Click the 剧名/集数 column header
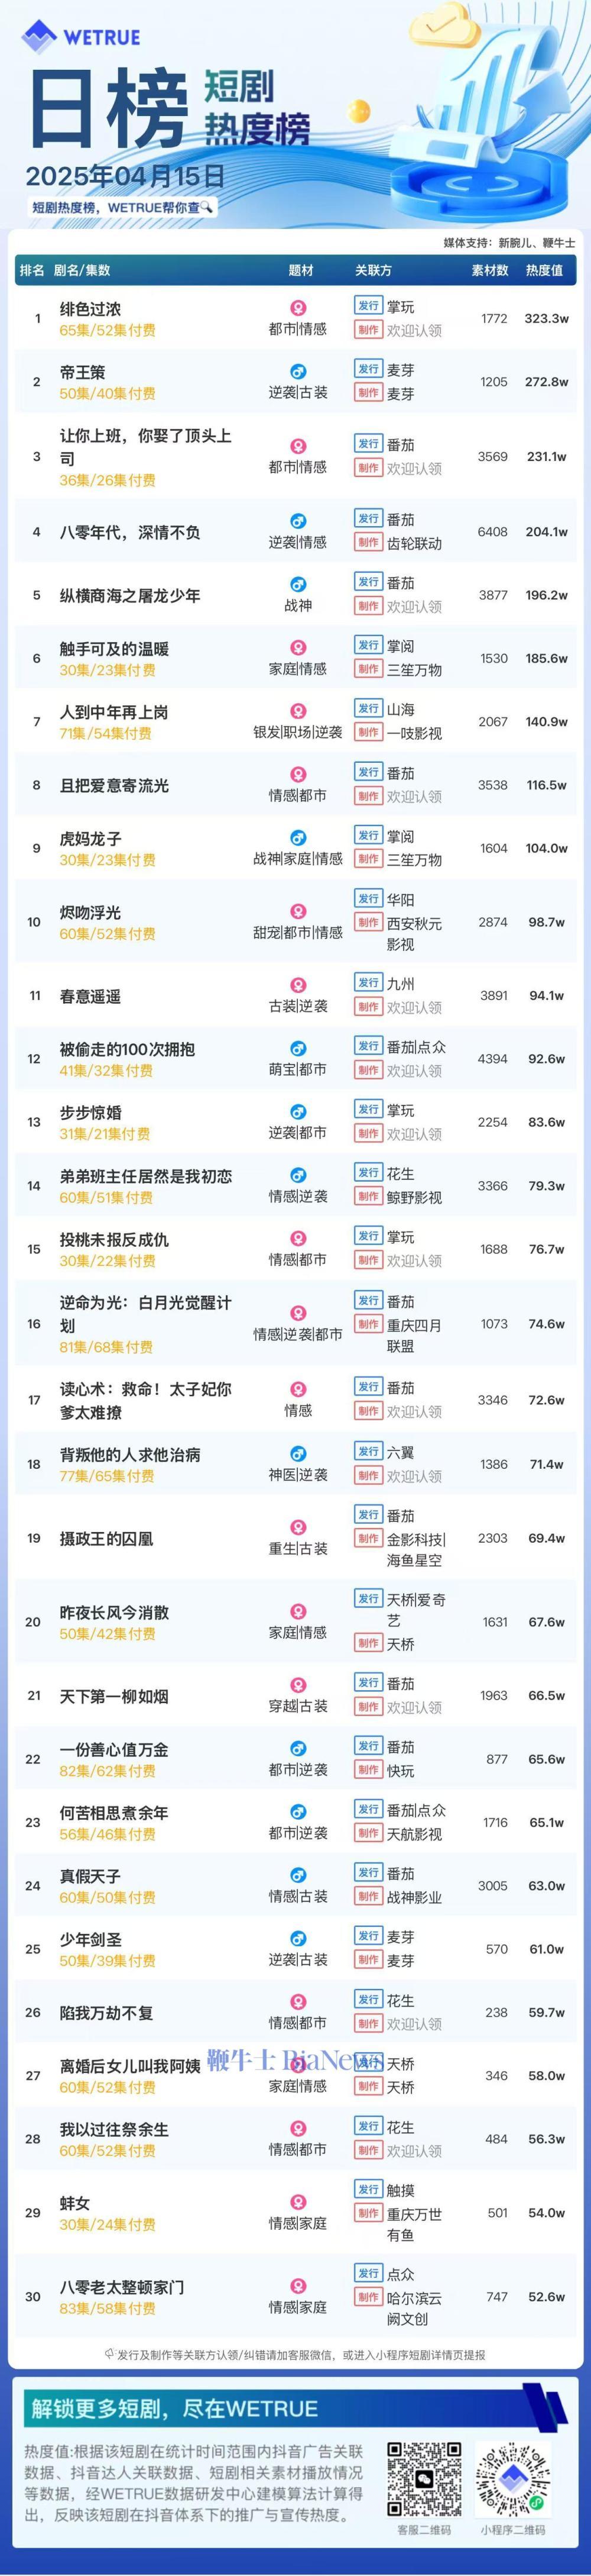The image size is (591, 2576). tap(82, 270)
